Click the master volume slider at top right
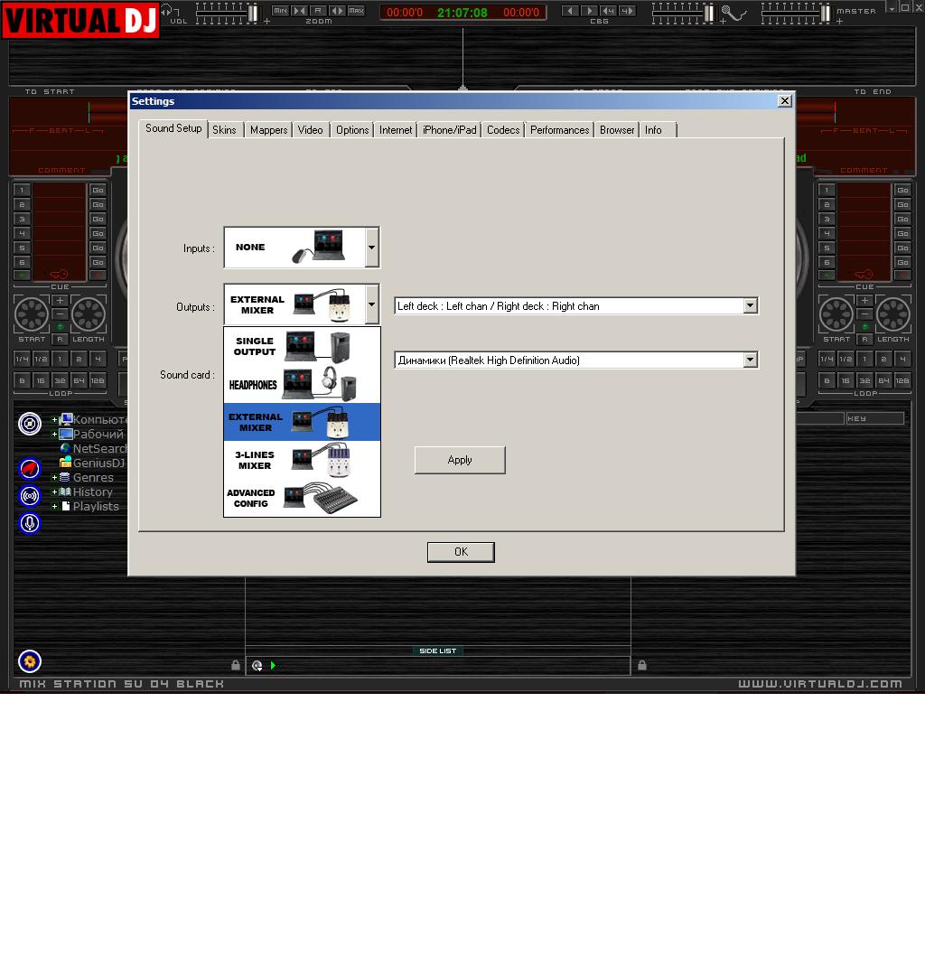925x964 pixels. point(795,13)
